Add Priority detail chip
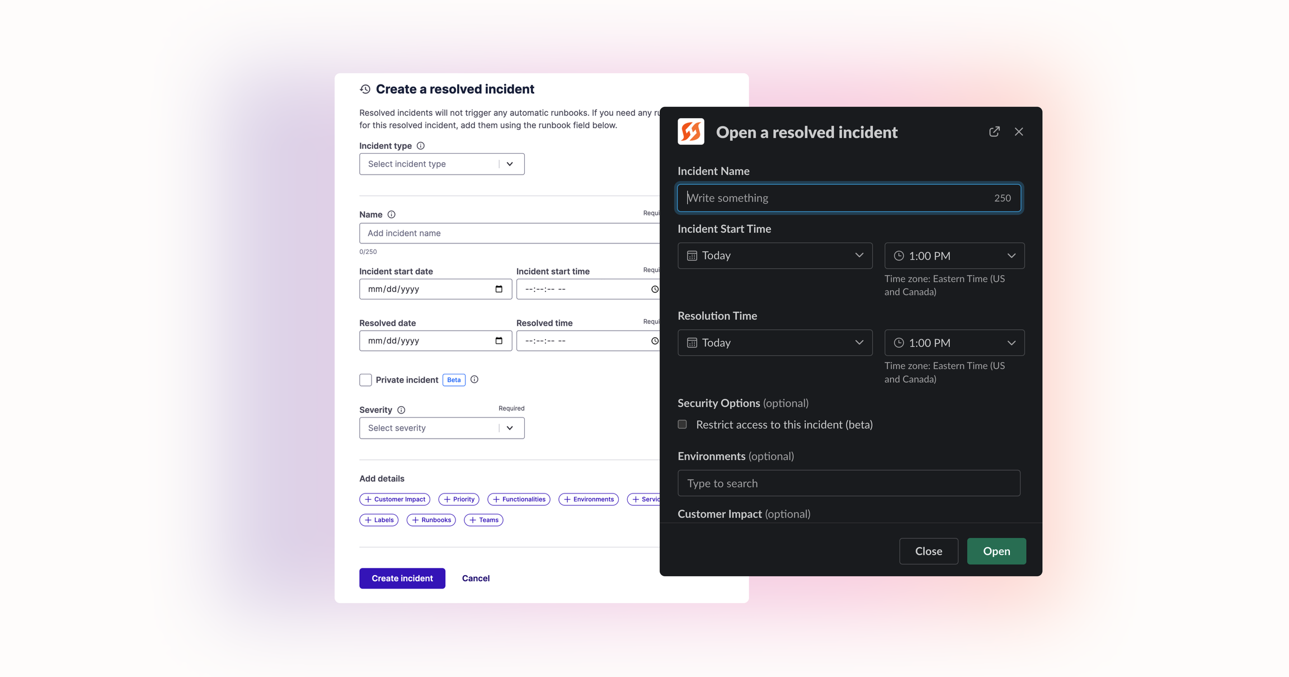 coord(459,499)
